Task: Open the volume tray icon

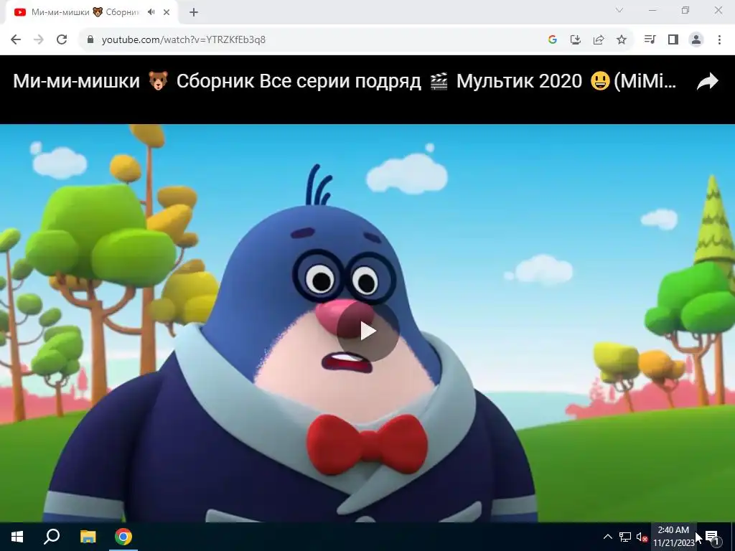Action: click(642, 537)
